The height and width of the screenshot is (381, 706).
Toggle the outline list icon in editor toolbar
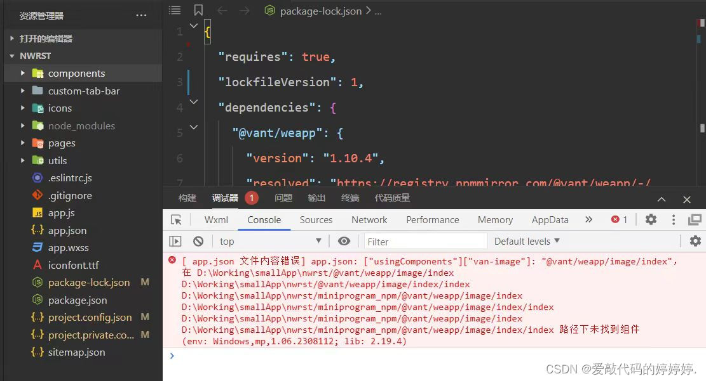click(175, 10)
